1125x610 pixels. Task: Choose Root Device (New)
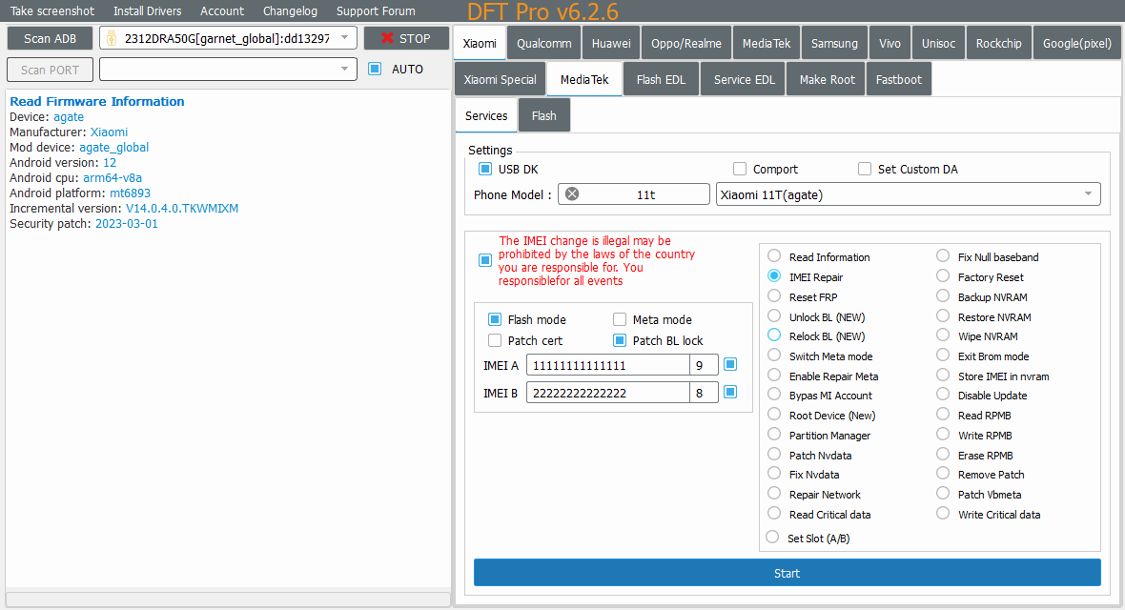[774, 415]
